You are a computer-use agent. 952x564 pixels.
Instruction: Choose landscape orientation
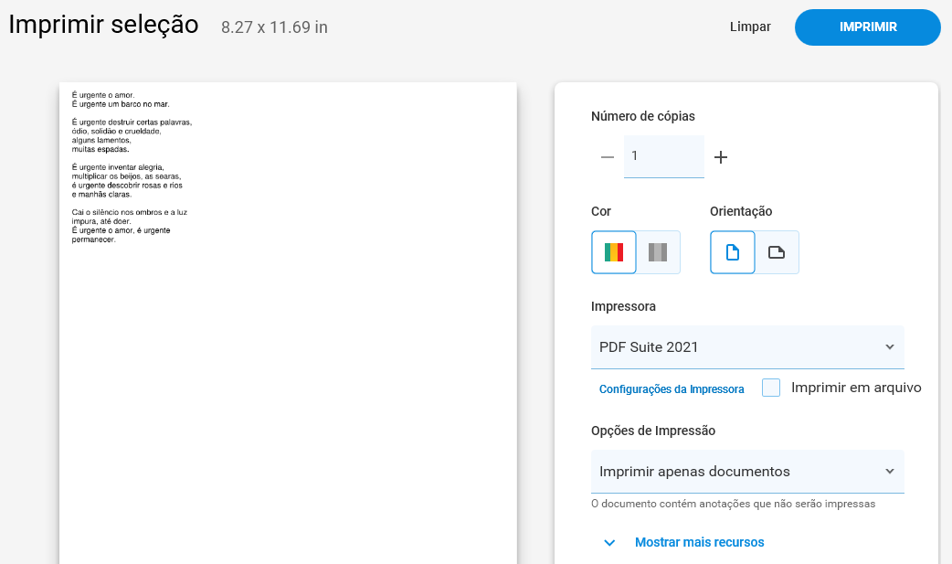[777, 252]
